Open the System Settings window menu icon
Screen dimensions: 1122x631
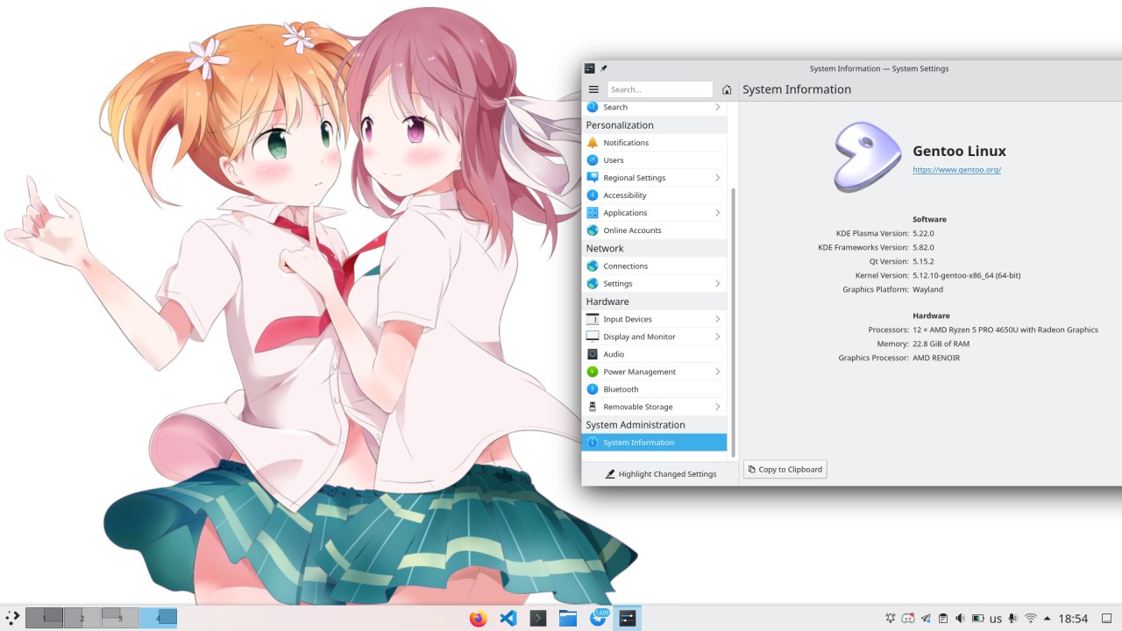point(590,68)
